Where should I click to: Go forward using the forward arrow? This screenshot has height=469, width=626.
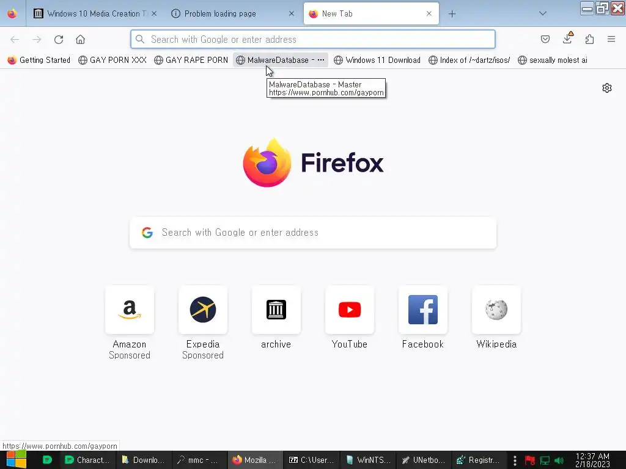[37, 40]
